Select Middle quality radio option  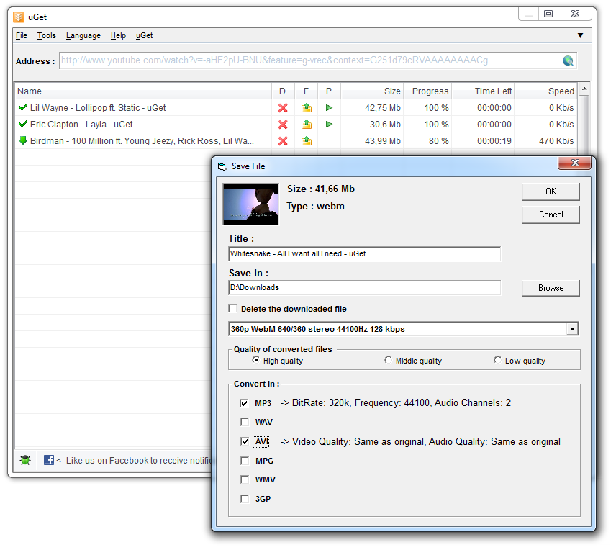click(388, 360)
